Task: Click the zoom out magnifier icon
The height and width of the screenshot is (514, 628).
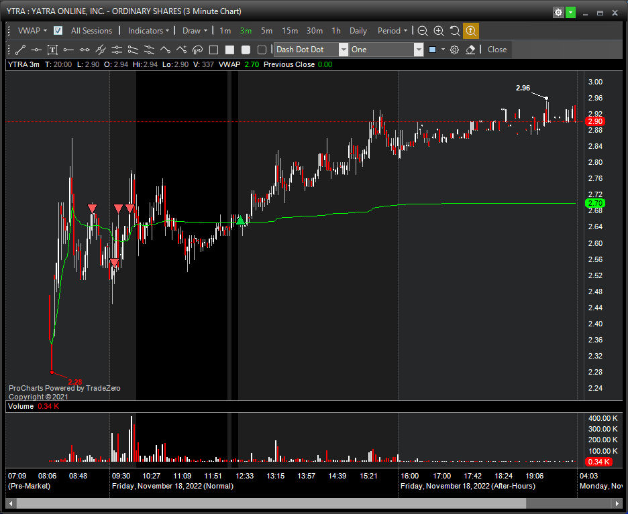Action: click(x=423, y=31)
